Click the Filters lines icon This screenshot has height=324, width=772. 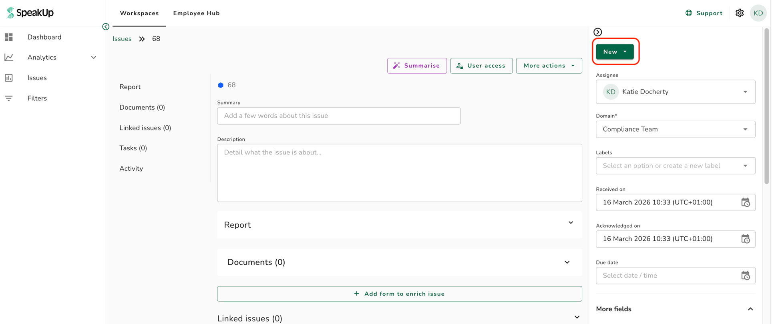click(x=9, y=98)
